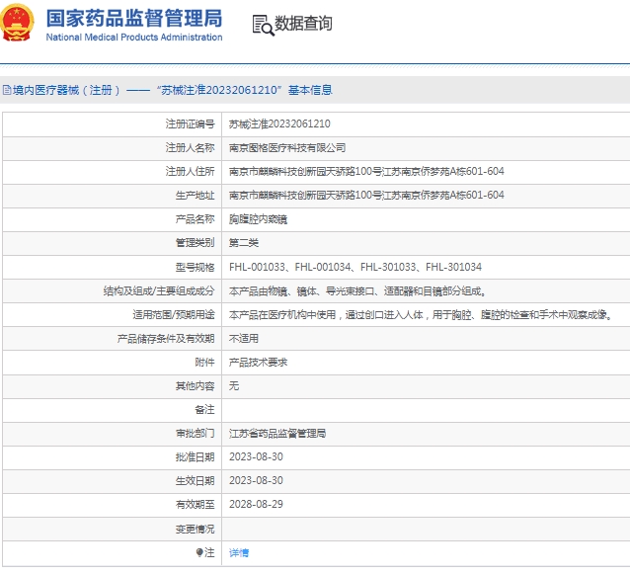Click the 生产地址 label

pyautogui.click(x=195, y=195)
